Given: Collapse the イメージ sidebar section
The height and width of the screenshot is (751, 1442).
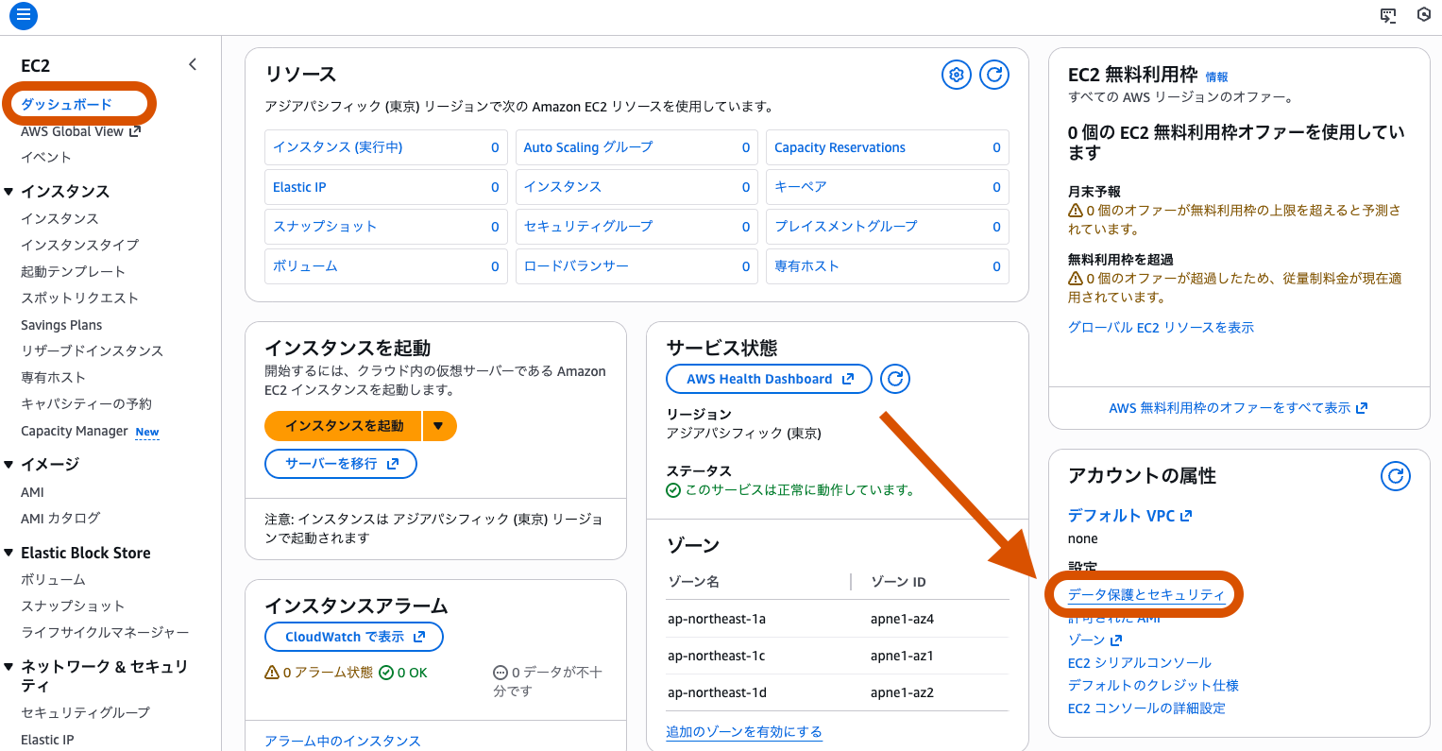Looking at the screenshot, I should tap(8, 465).
